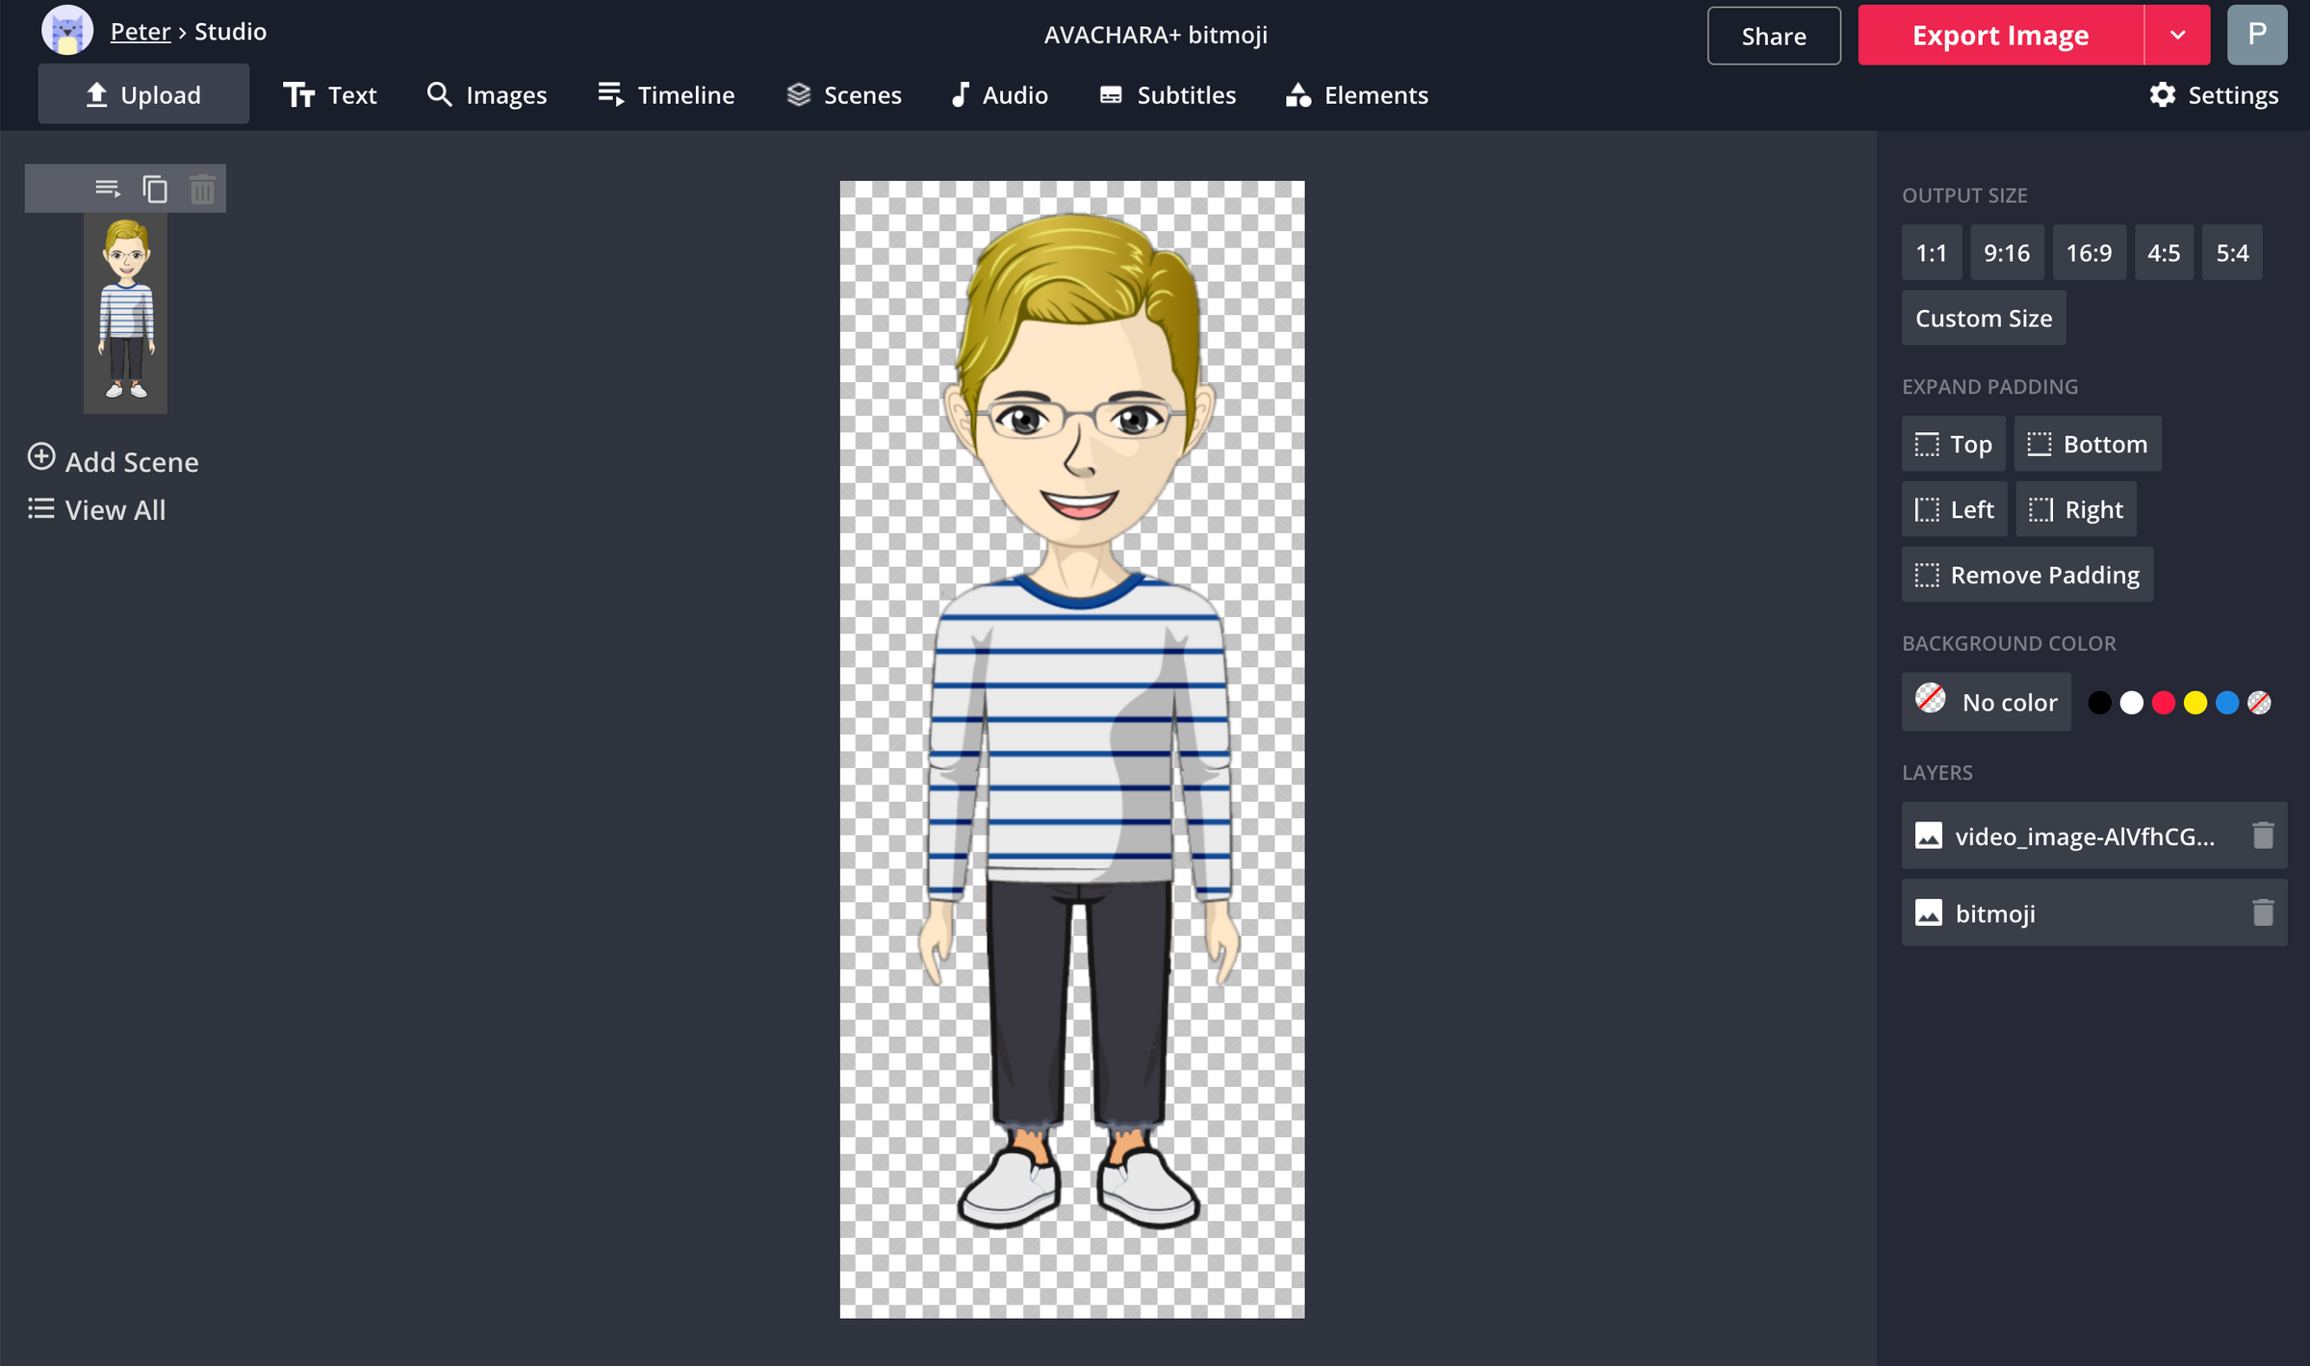The height and width of the screenshot is (1366, 2310).
Task: Select the Text tool
Action: pyautogui.click(x=331, y=94)
